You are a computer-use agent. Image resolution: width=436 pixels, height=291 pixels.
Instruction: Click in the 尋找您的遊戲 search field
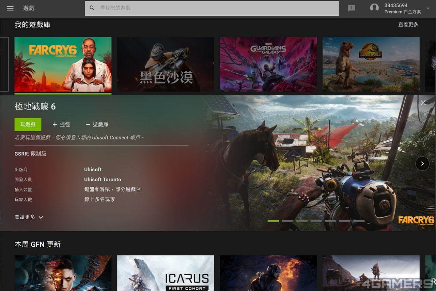point(212,8)
